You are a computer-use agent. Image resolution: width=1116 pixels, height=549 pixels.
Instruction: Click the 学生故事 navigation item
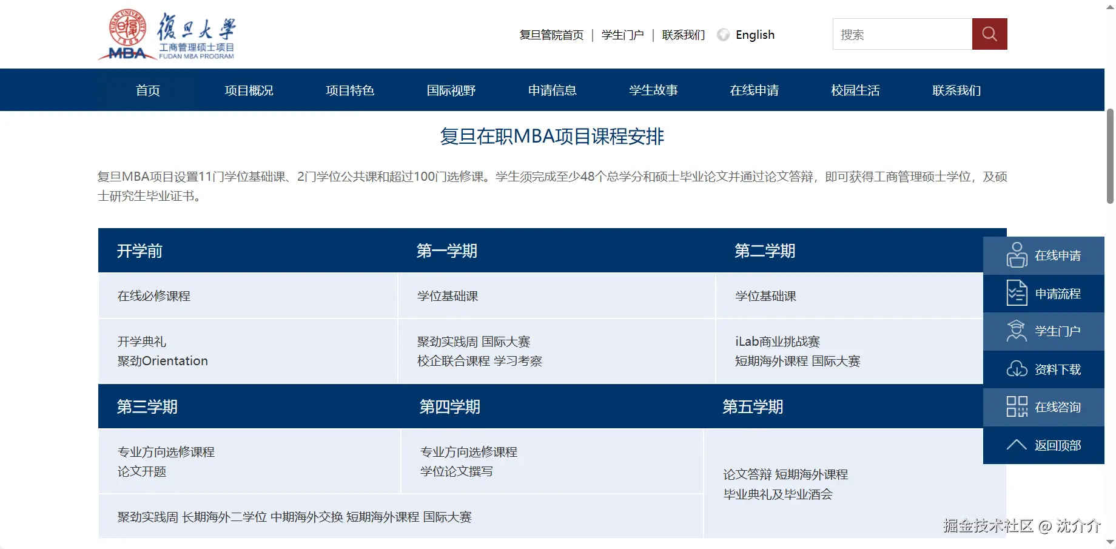653,90
